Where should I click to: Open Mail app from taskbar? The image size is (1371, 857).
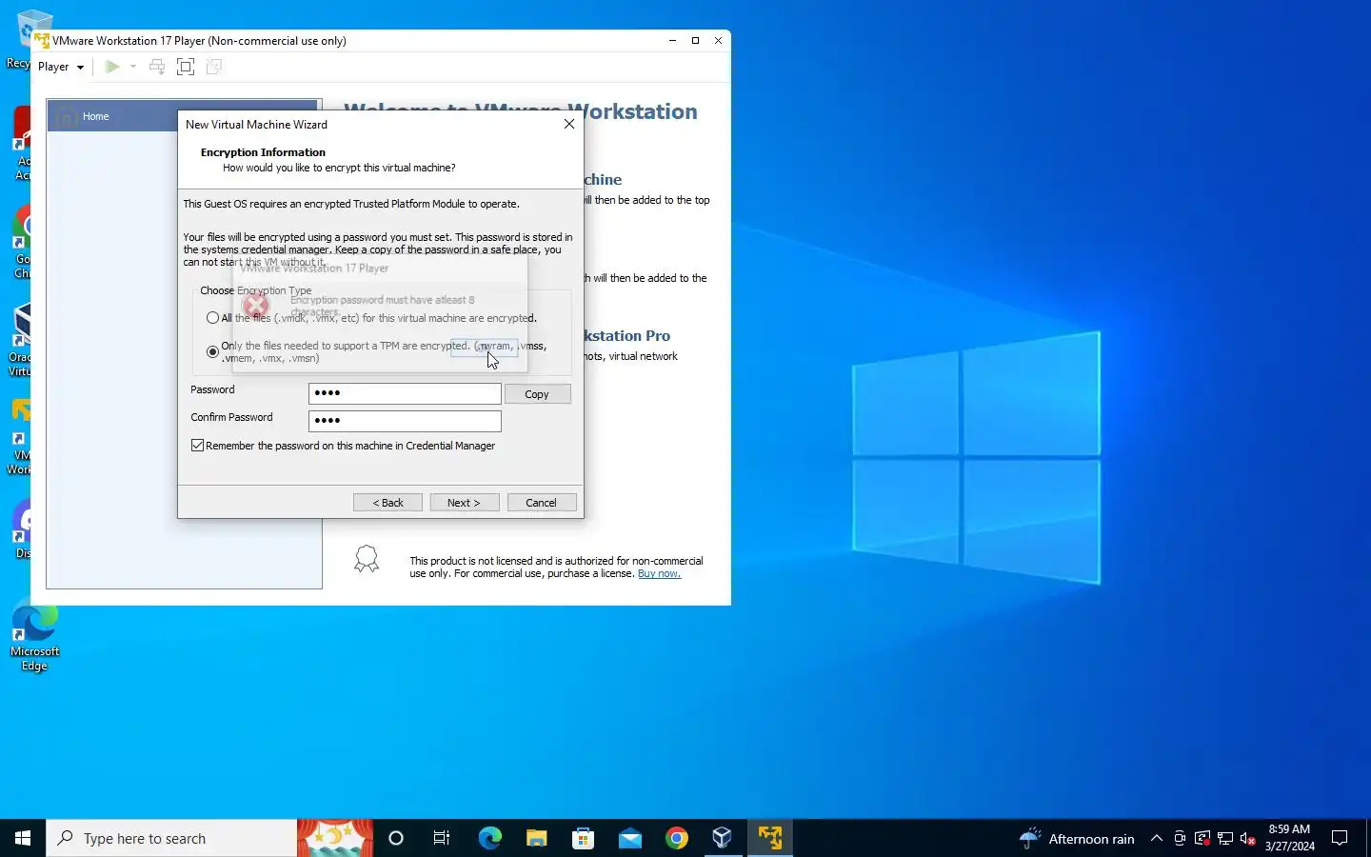coord(630,838)
